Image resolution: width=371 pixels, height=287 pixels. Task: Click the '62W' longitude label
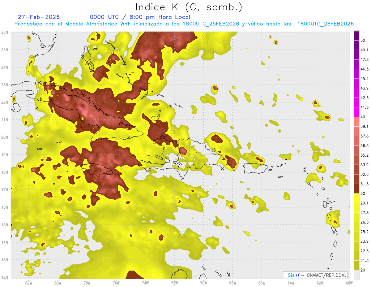click(x=320, y=282)
